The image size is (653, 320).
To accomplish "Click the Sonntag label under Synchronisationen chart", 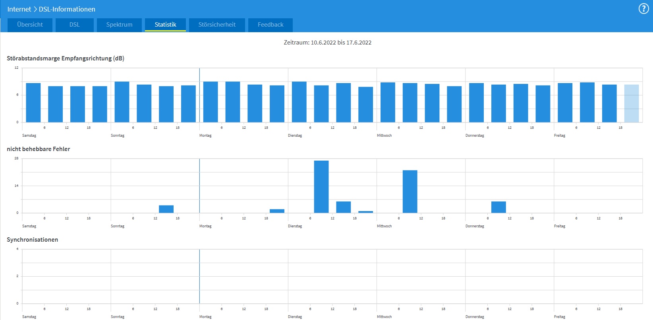I will pyautogui.click(x=118, y=317).
